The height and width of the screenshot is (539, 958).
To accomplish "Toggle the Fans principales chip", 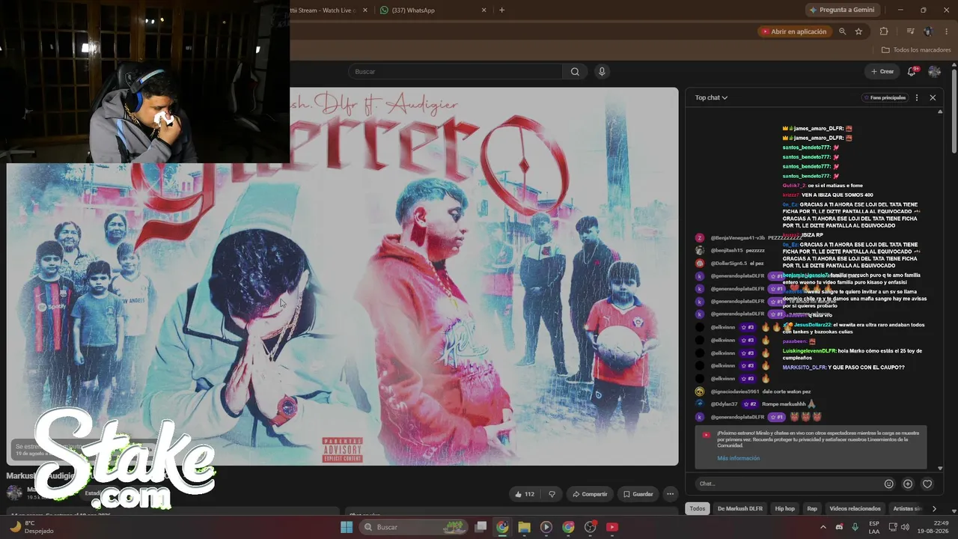I will (884, 97).
